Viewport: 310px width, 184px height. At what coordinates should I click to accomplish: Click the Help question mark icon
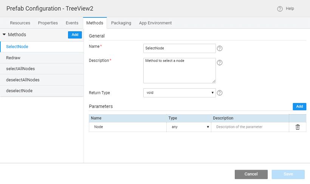pyautogui.click(x=280, y=9)
